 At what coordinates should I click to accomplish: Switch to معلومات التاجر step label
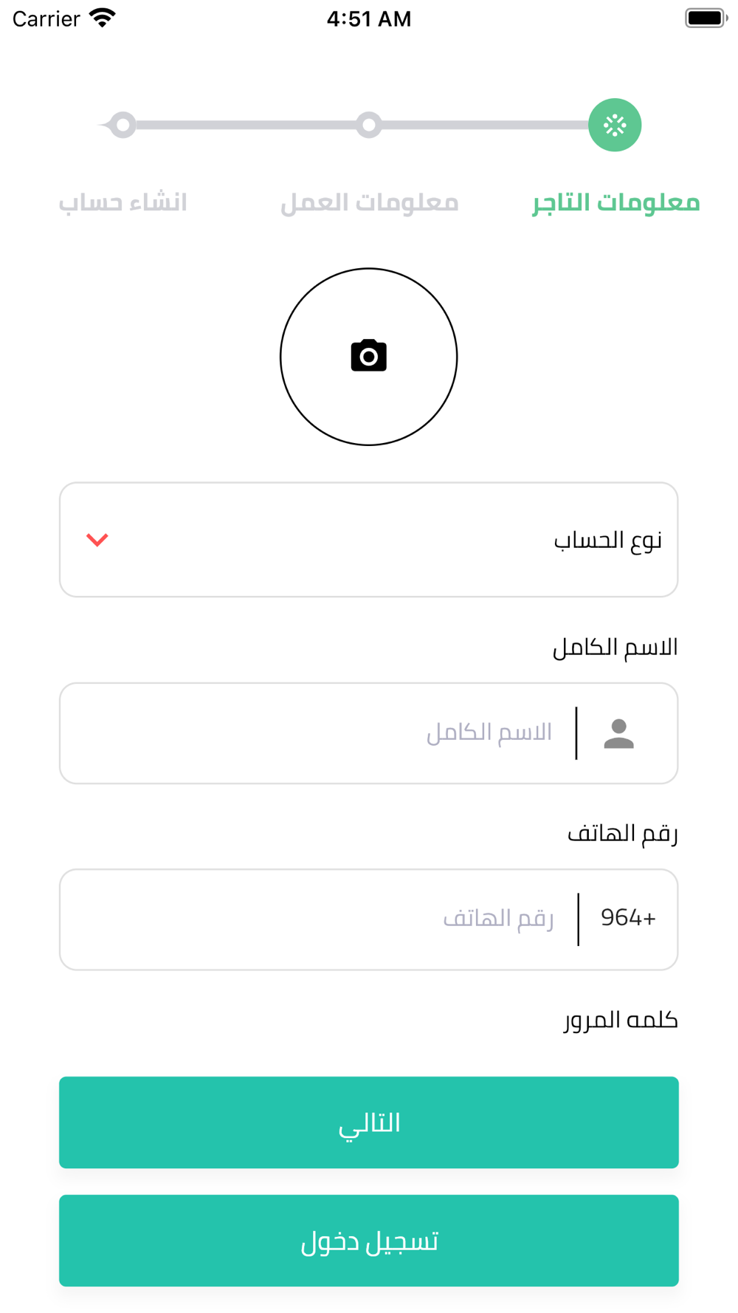pyautogui.click(x=615, y=202)
